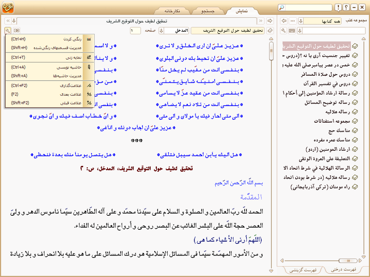Click the book list filter input field
Screen dimensions: 370x277
[x=334, y=31]
